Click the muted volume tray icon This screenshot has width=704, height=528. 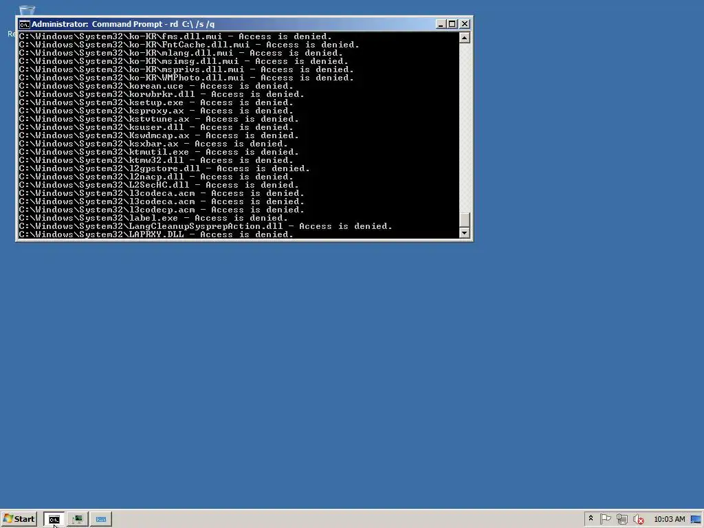click(x=638, y=519)
